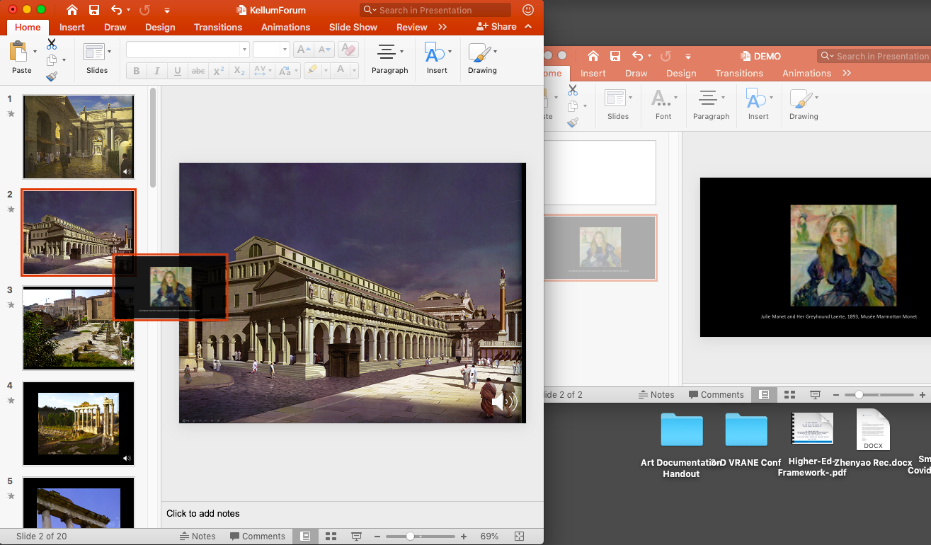Click the Home icon in DEMO title bar
The width and height of the screenshot is (931, 545).
click(x=593, y=56)
